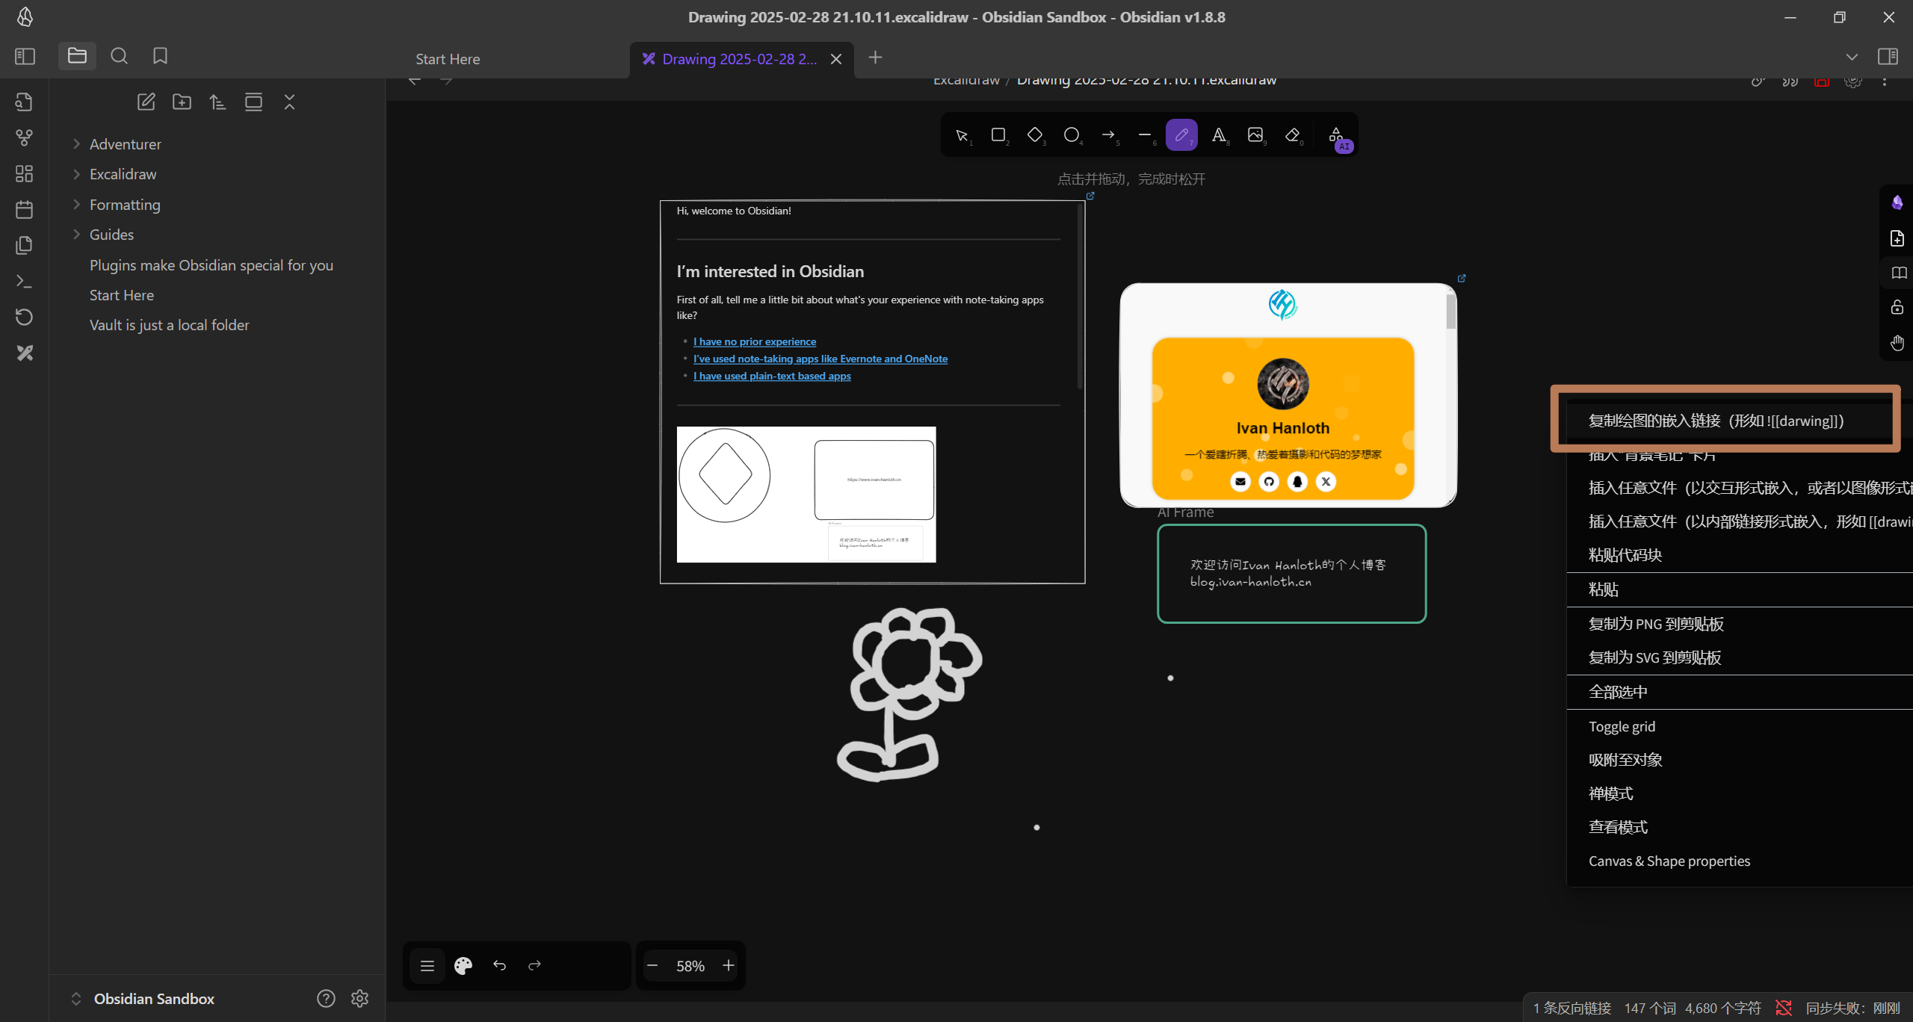Select the Diamond shape tool
Image resolution: width=1913 pixels, height=1022 pixels.
pyautogui.click(x=1034, y=135)
